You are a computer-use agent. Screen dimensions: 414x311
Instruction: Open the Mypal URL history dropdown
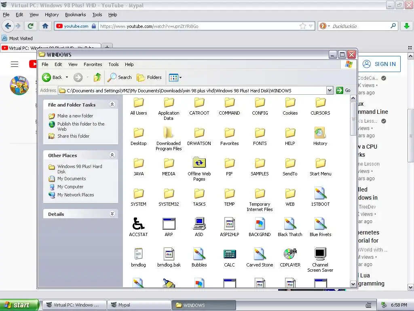click(311, 26)
